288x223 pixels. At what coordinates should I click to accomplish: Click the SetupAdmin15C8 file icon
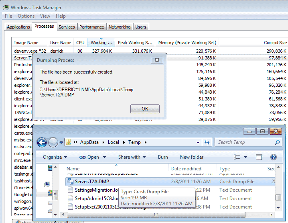coord(70,198)
